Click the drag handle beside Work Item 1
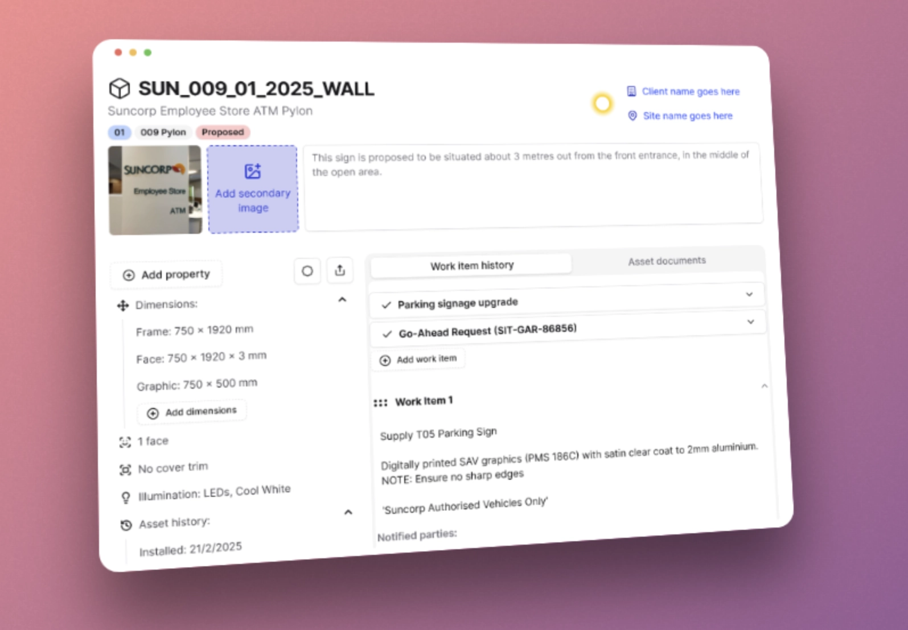This screenshot has height=630, width=908. [x=380, y=403]
